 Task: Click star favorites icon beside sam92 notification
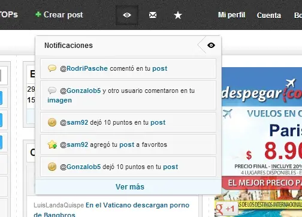52,144
